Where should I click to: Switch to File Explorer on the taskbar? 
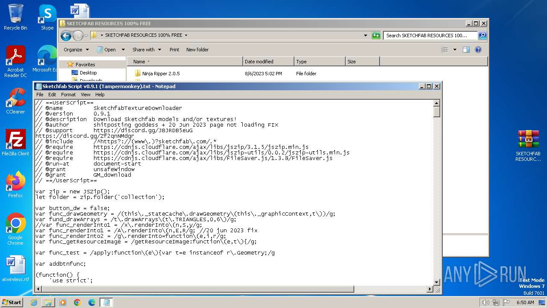(x=48, y=302)
